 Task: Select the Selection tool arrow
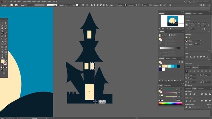tap(2, 23)
